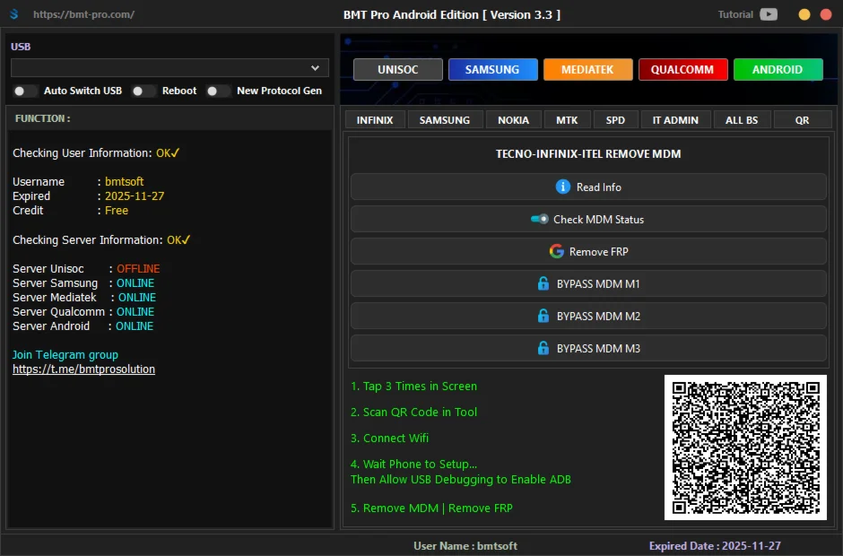Image resolution: width=843 pixels, height=556 pixels.
Task: Toggle the New Protocol Gen switch
Action: click(x=218, y=91)
